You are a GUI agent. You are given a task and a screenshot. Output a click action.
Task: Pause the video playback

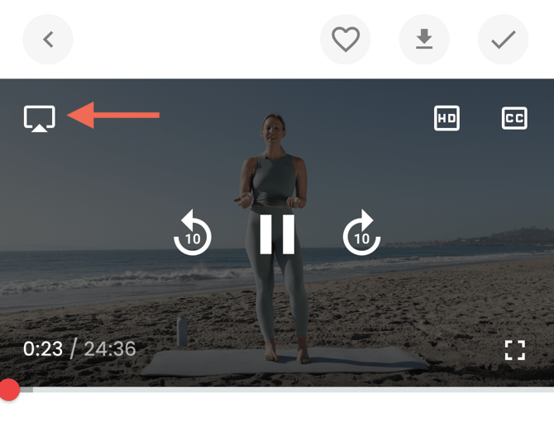(x=277, y=234)
